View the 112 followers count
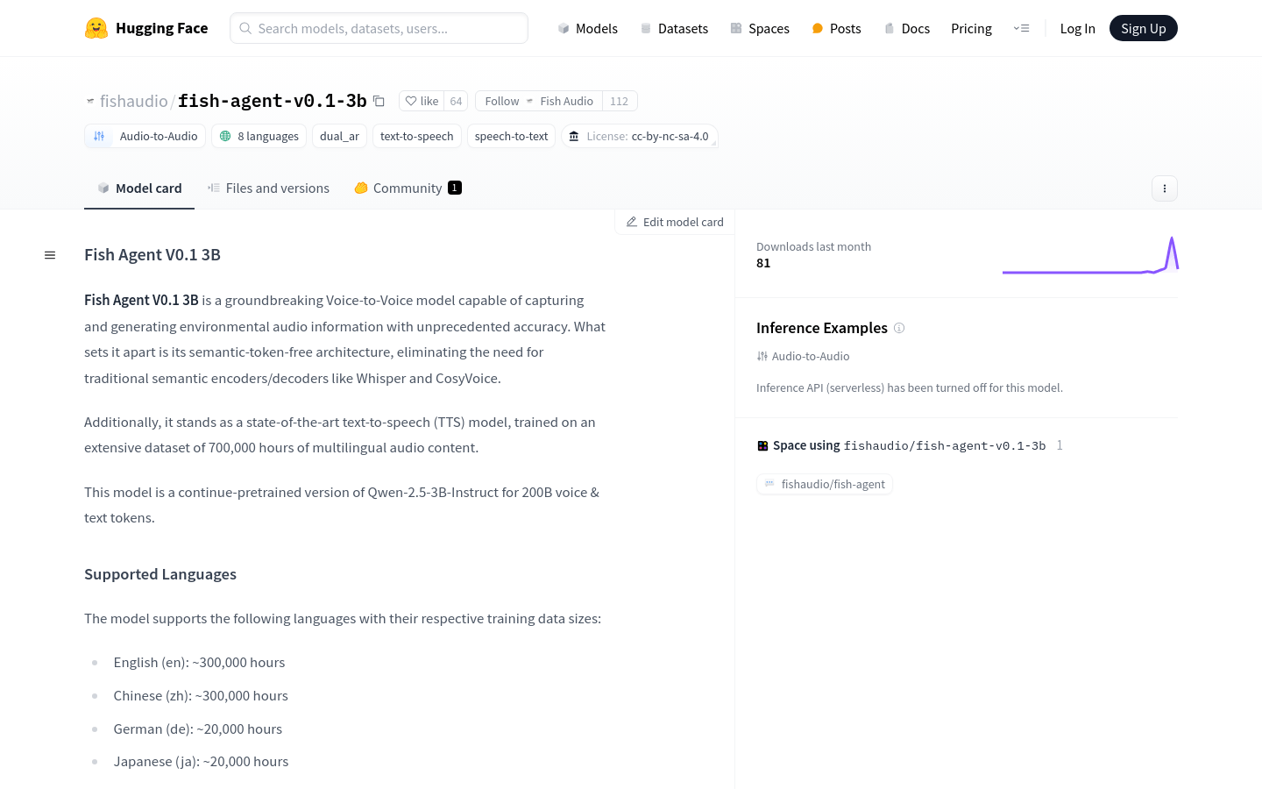This screenshot has height=789, width=1262. (x=619, y=101)
